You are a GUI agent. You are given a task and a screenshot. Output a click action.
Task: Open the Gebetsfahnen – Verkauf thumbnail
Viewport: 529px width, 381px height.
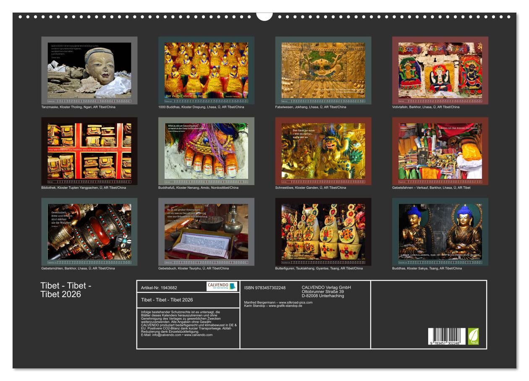pos(440,151)
